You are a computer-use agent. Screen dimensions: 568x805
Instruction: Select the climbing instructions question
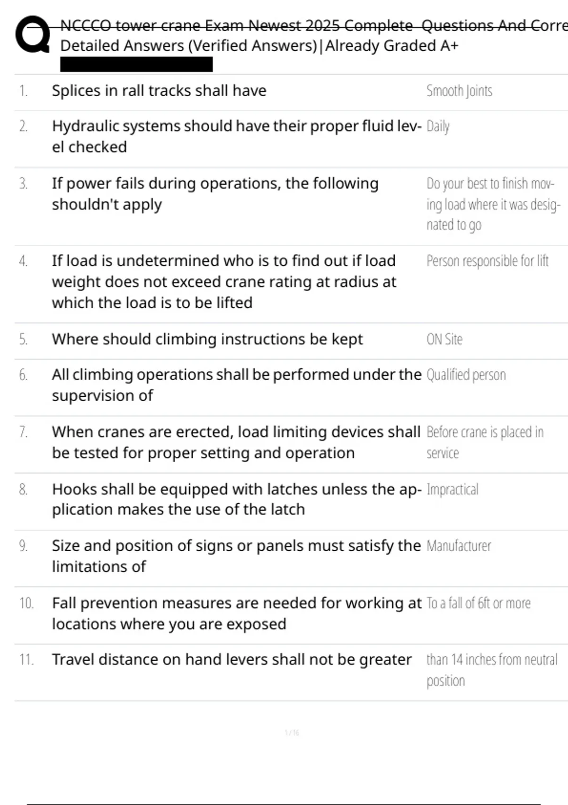207,339
